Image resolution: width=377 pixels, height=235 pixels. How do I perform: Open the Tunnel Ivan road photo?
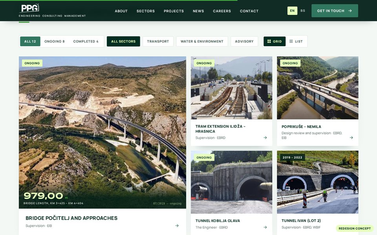pyautogui.click(x=318, y=182)
